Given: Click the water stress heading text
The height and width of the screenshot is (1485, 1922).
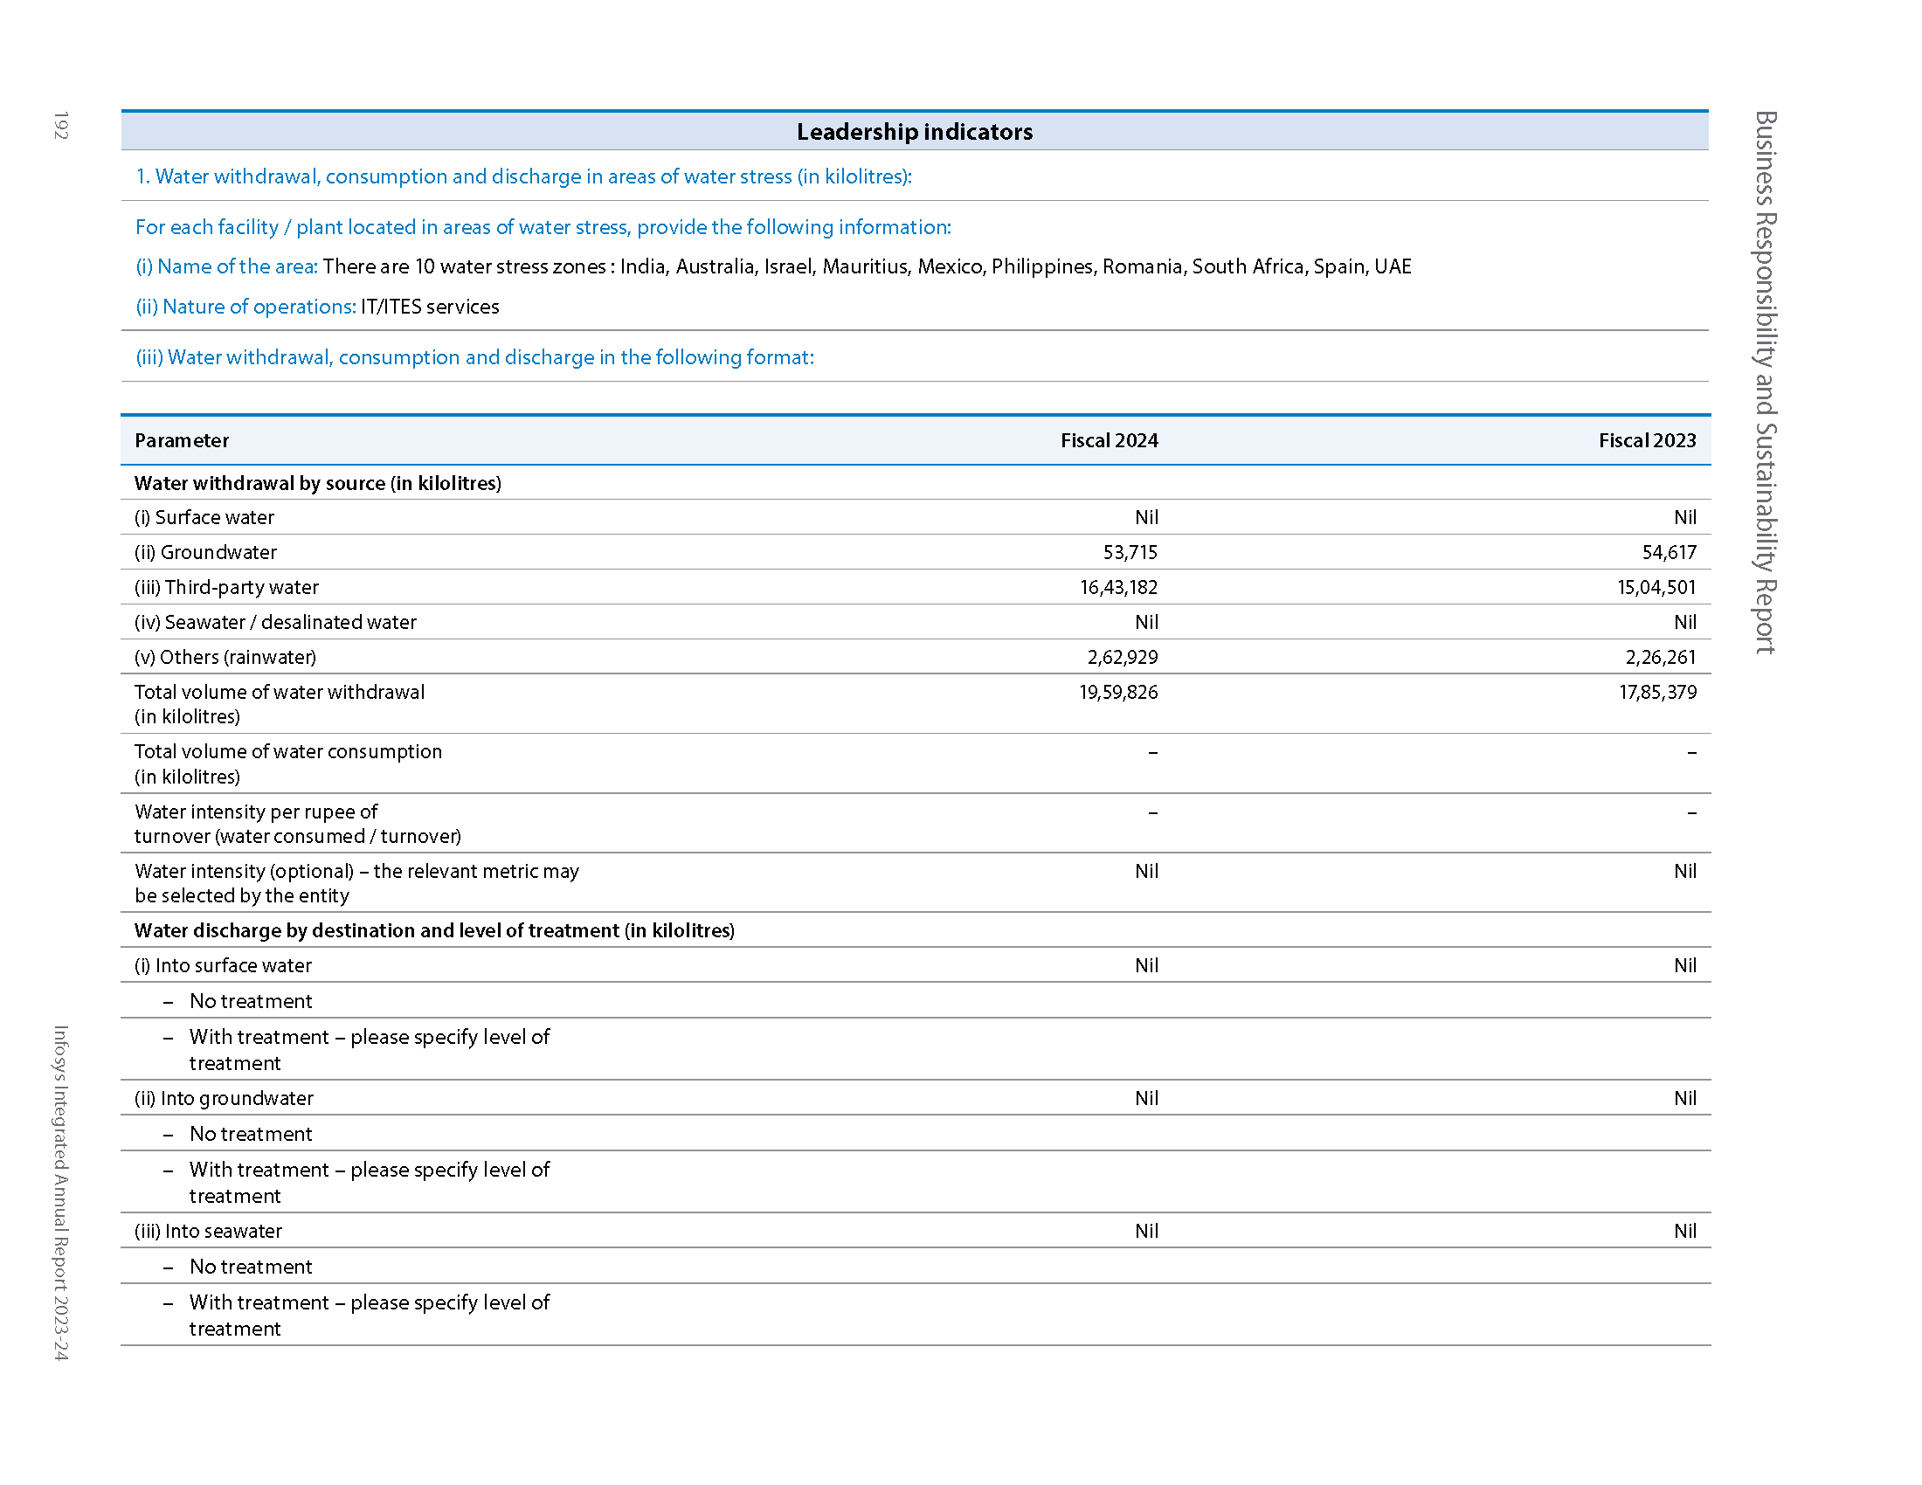Looking at the screenshot, I should pos(523,176).
